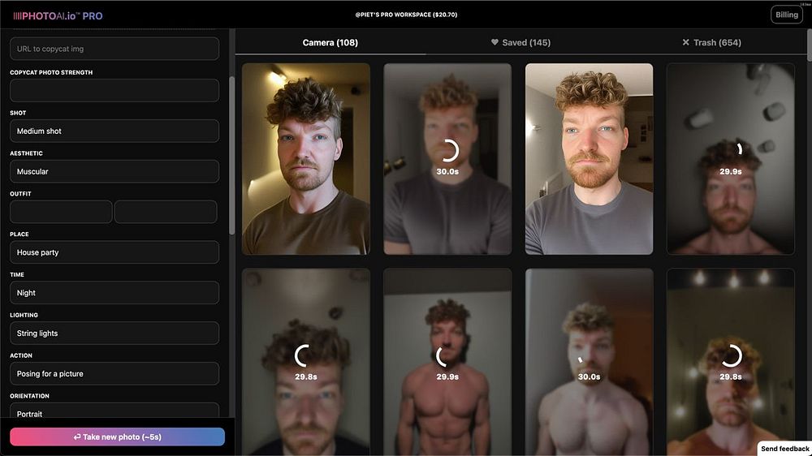Click the Send feedback button
The width and height of the screenshot is (812, 456).
pyautogui.click(x=784, y=449)
